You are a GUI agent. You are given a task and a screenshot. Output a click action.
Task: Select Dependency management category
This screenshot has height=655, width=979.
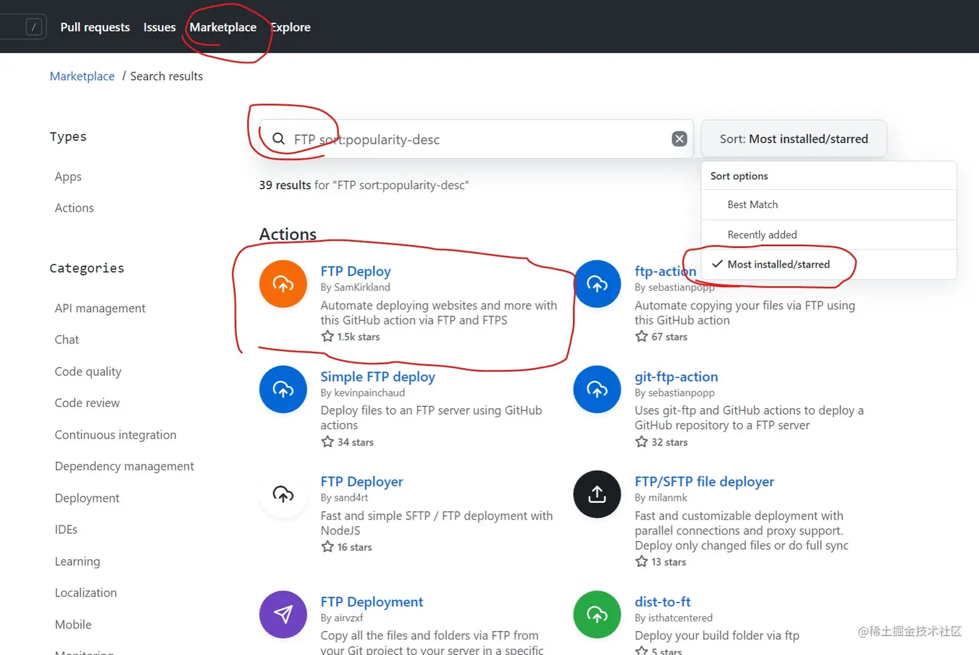click(124, 466)
